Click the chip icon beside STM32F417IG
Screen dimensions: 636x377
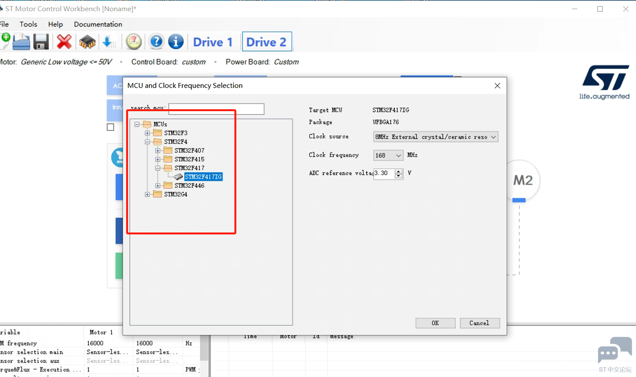point(178,177)
